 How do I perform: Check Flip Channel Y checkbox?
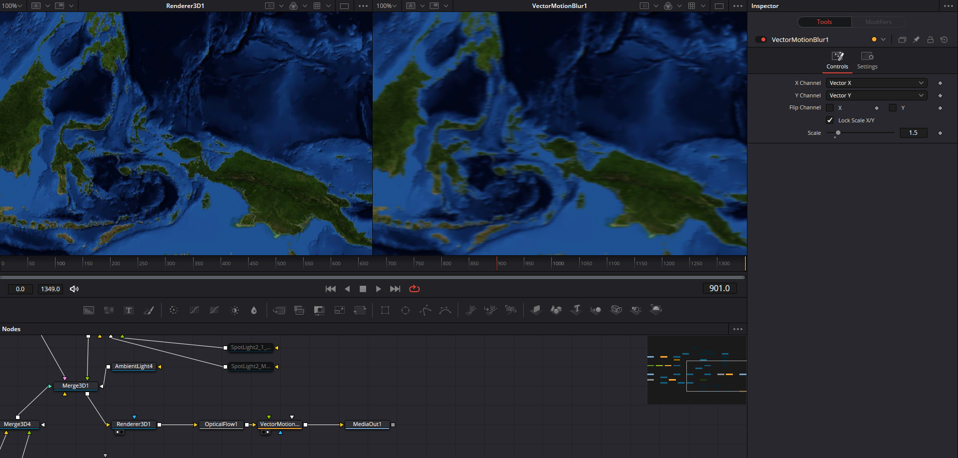click(x=892, y=108)
